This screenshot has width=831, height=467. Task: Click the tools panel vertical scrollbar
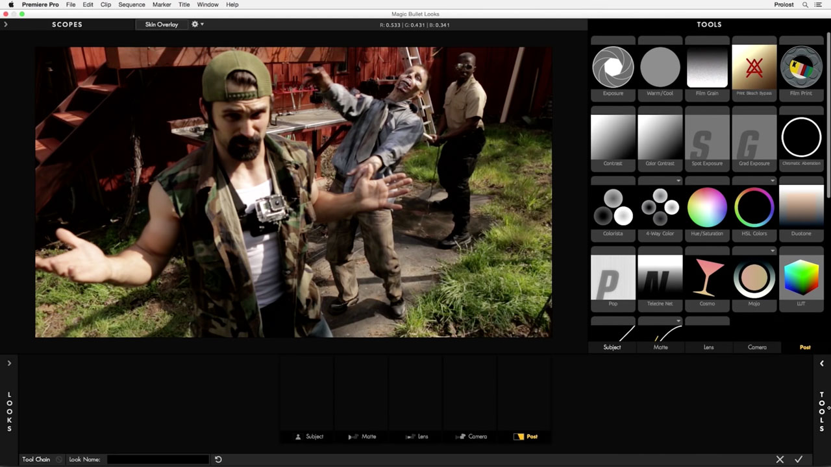coord(828,117)
